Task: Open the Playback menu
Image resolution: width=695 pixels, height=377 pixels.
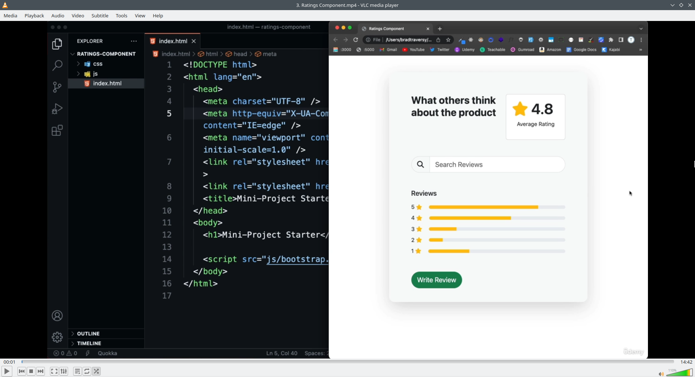Action: [x=34, y=16]
